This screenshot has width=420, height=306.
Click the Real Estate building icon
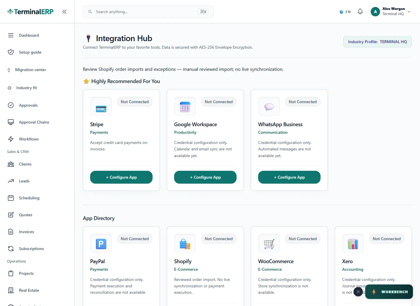tap(11, 290)
